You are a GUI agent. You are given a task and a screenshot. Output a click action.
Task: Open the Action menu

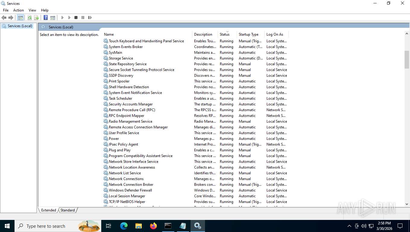18,10
